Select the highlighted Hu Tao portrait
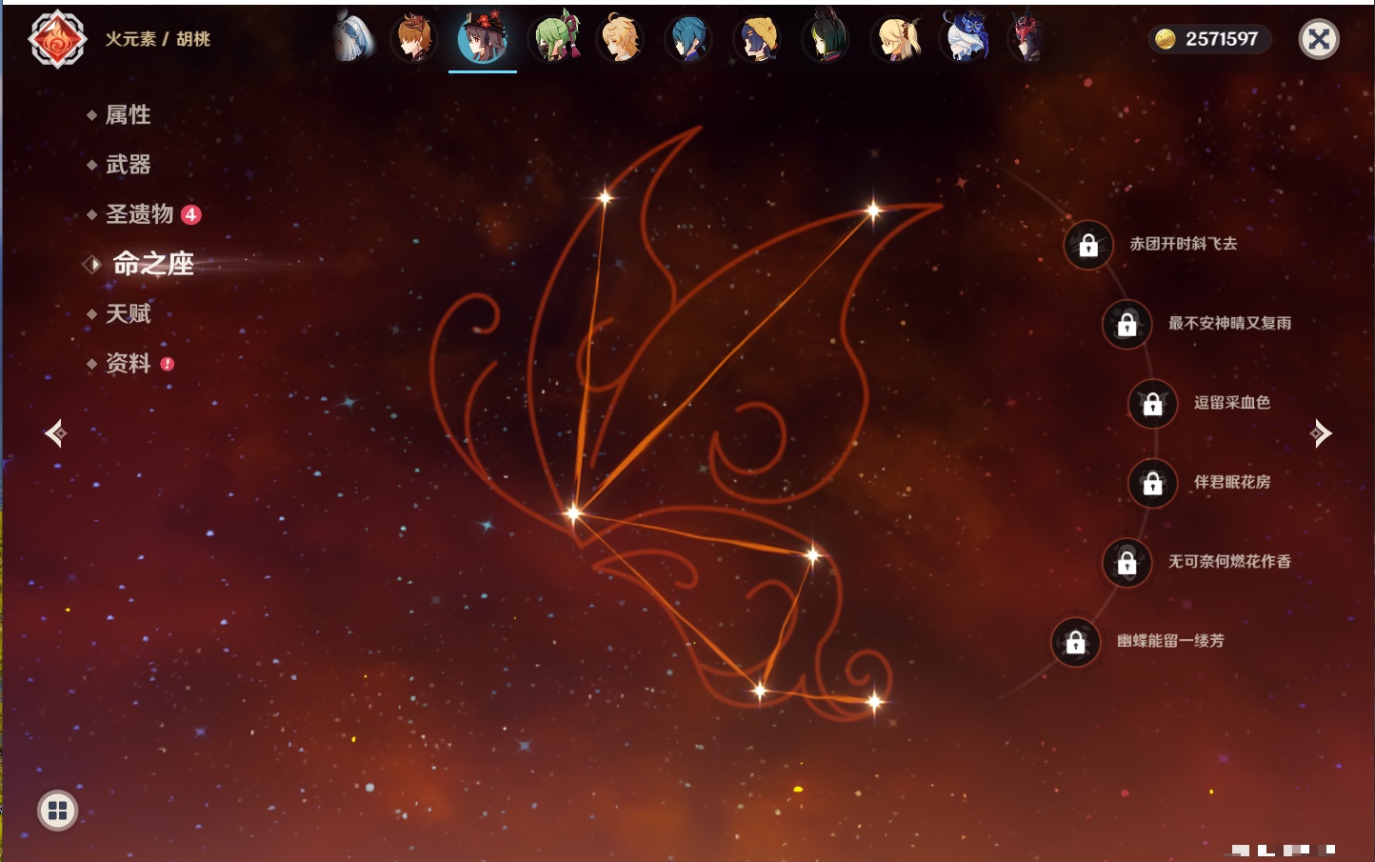The image size is (1375, 862). point(483,38)
